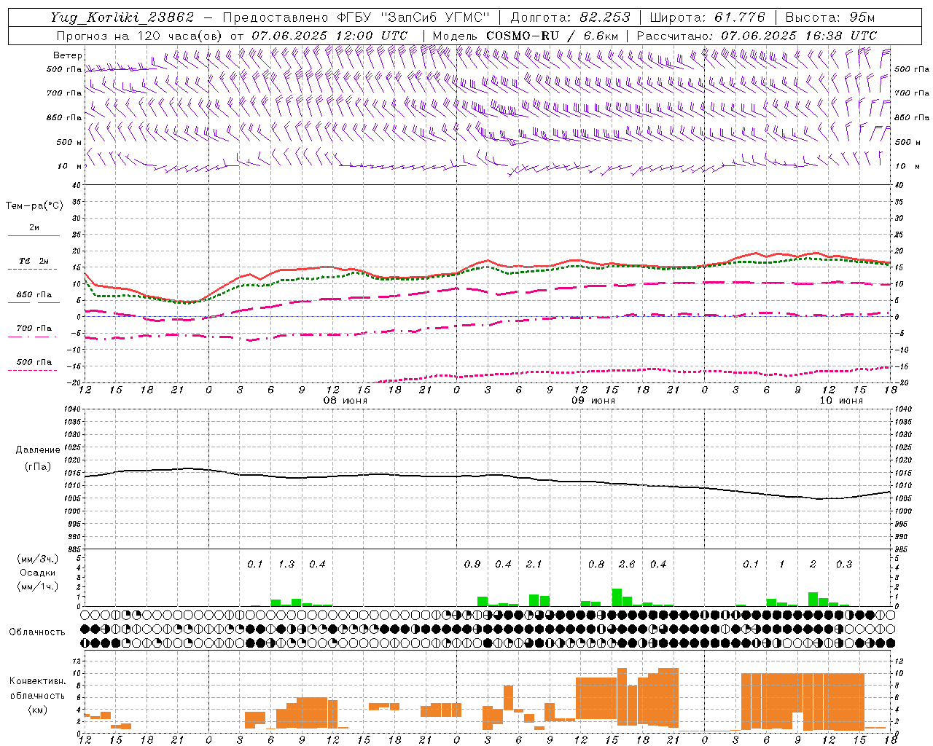The image size is (933, 746).
Task: Click the 2.1 precipitation total value
Action: [534, 564]
